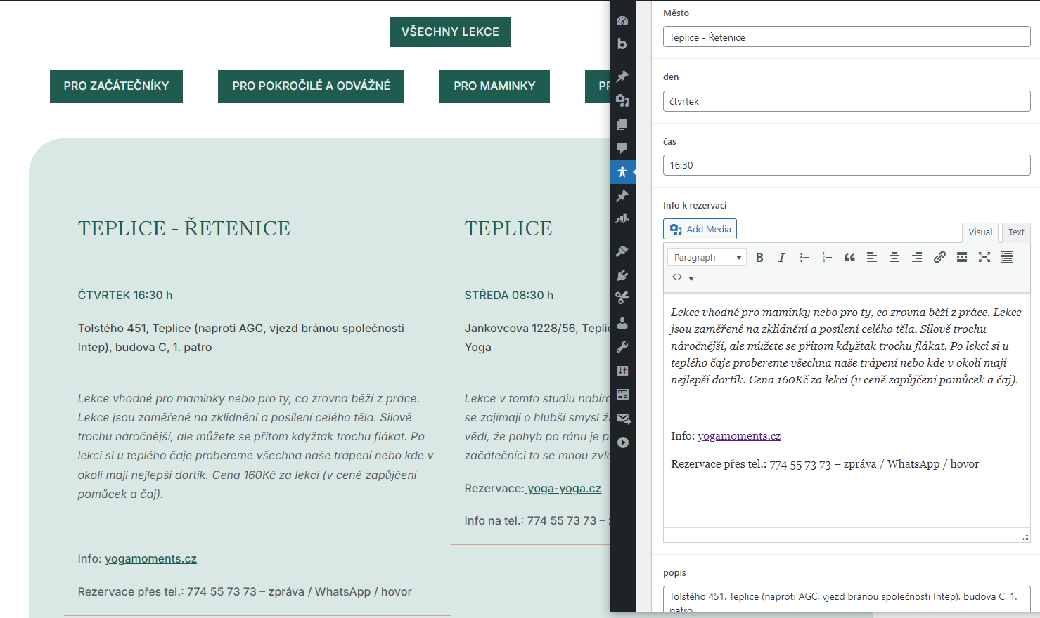Align text right in the editor
This screenshot has height=618, width=1040.
(x=917, y=258)
